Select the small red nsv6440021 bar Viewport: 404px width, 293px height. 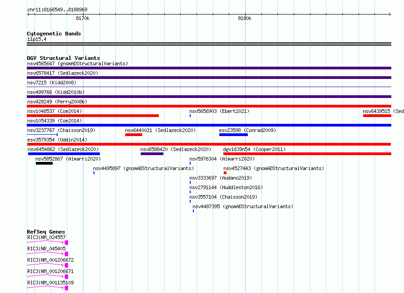pos(133,135)
